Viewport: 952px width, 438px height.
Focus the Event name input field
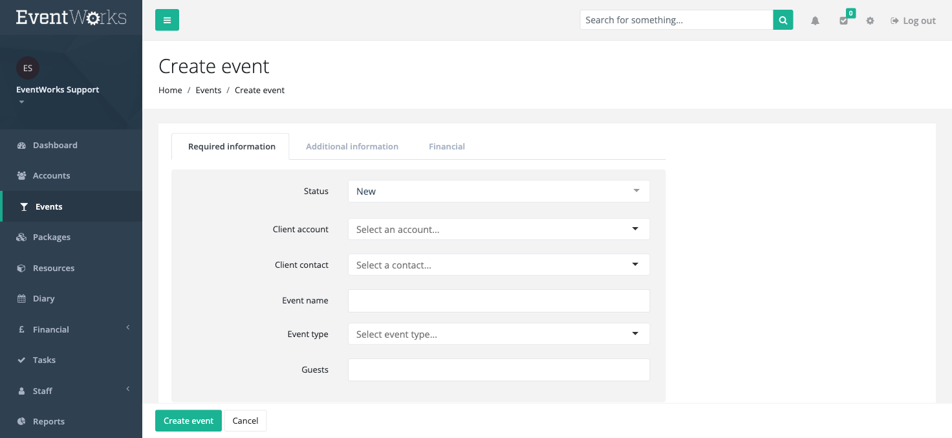(499, 301)
